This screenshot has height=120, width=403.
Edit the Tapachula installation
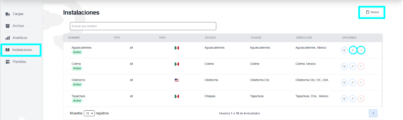tap(353, 99)
